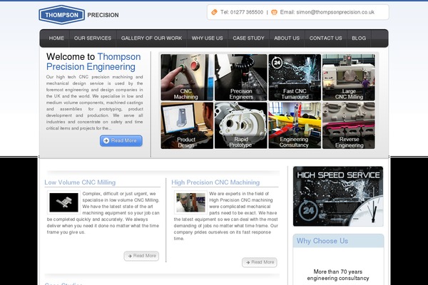Viewport: 428px width, 285px height.
Task: Visit the BLOG menu item
Action: coord(359,38)
